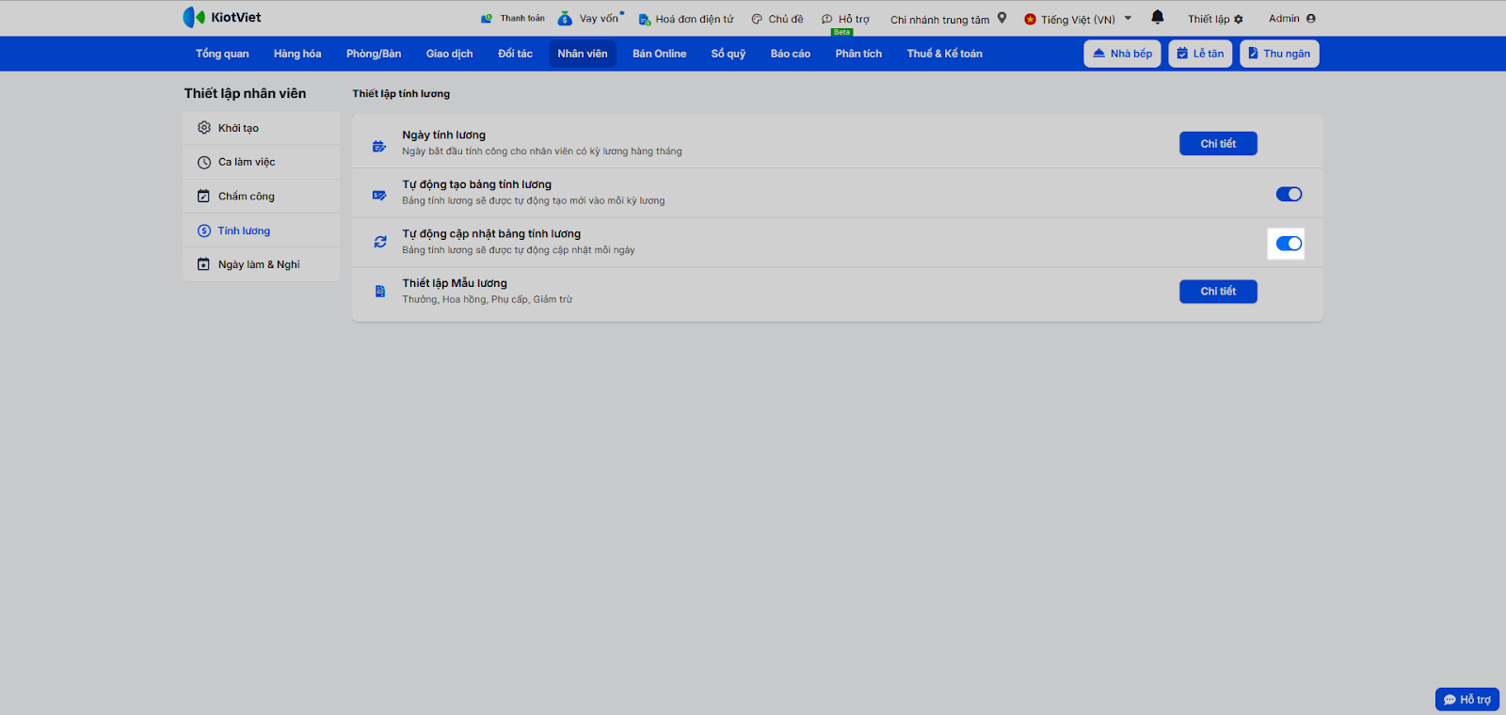The width and height of the screenshot is (1506, 715).
Task: Open the Chi nhánh trung tâm branch selector
Action: tap(949, 19)
